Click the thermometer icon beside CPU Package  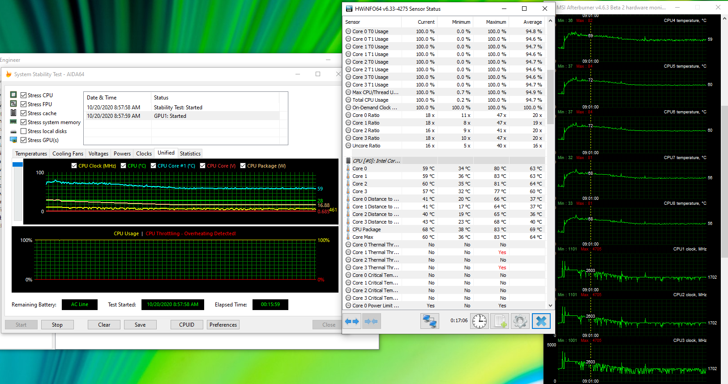(348, 229)
